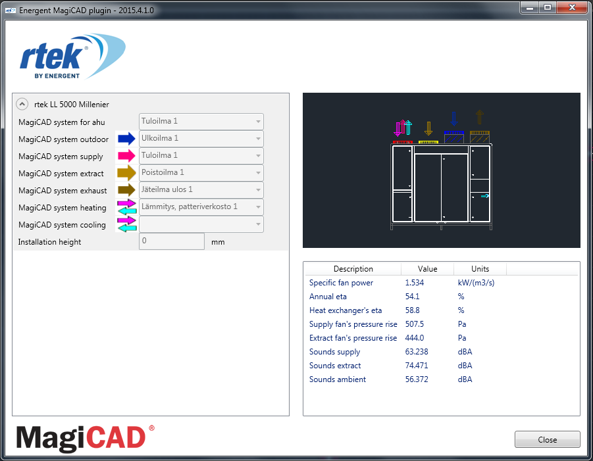This screenshot has height=461, width=593.
Task: Click the mm unit label
Action: pyautogui.click(x=218, y=242)
